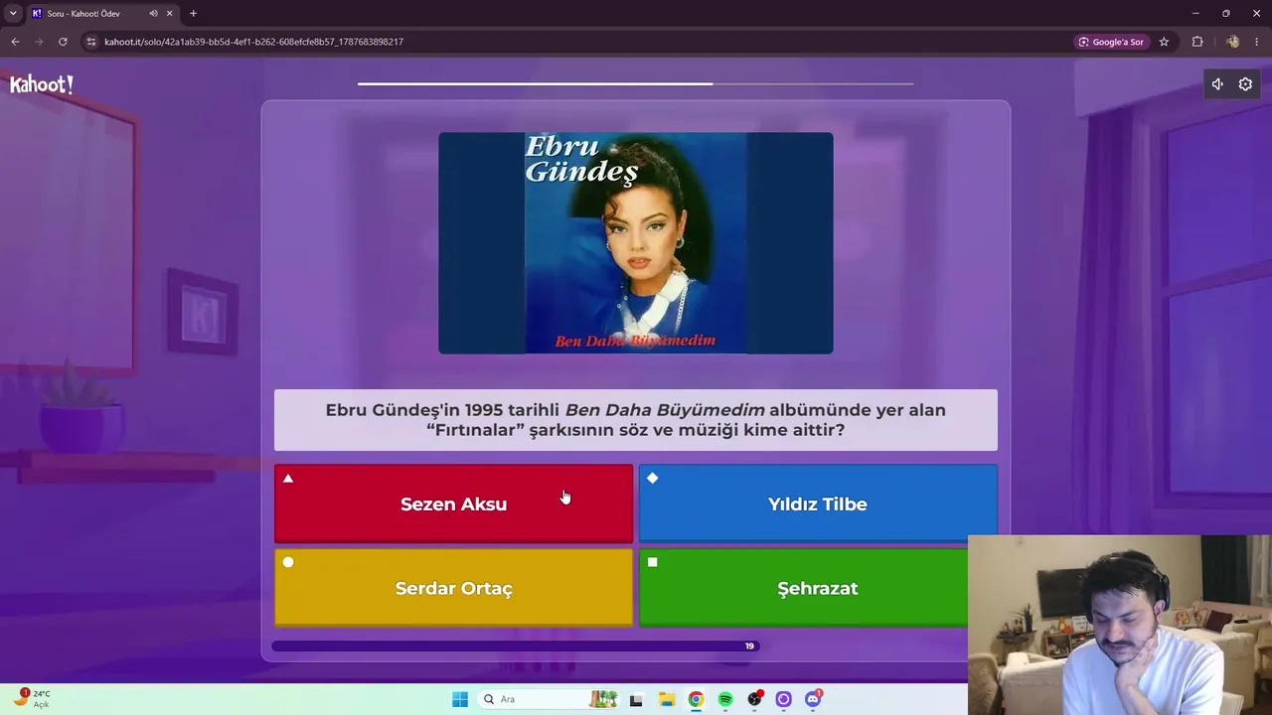Choose the red Sezen Aksu answer
This screenshot has width=1272, height=715.
[x=453, y=503]
